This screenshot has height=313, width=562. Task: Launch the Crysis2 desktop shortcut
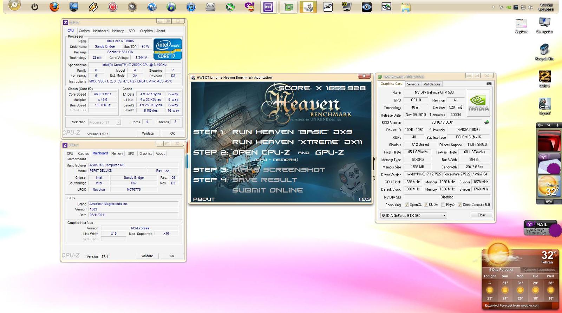pyautogui.click(x=544, y=106)
